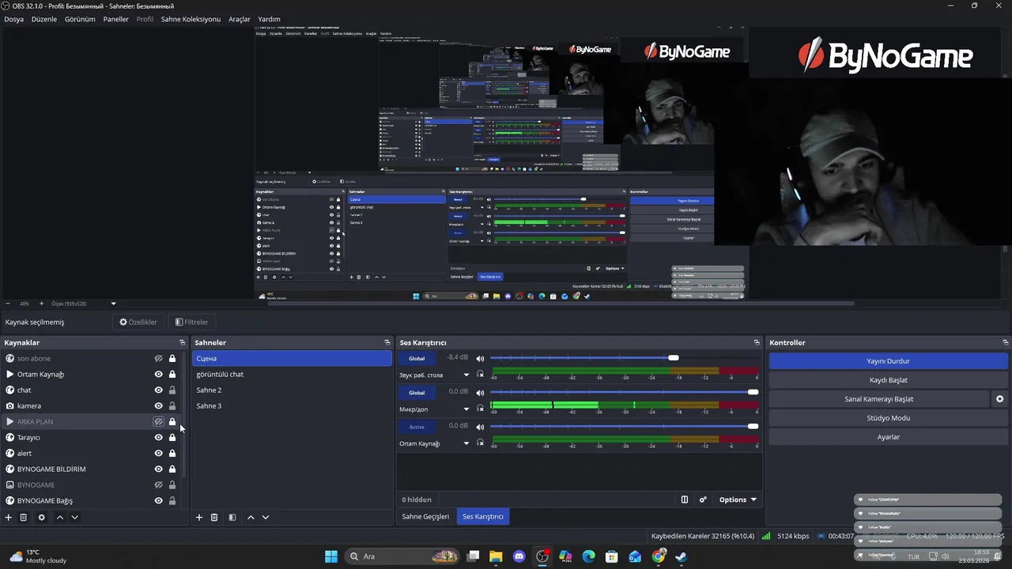
Task: Switch mixer to vertical layout icon
Action: [685, 499]
